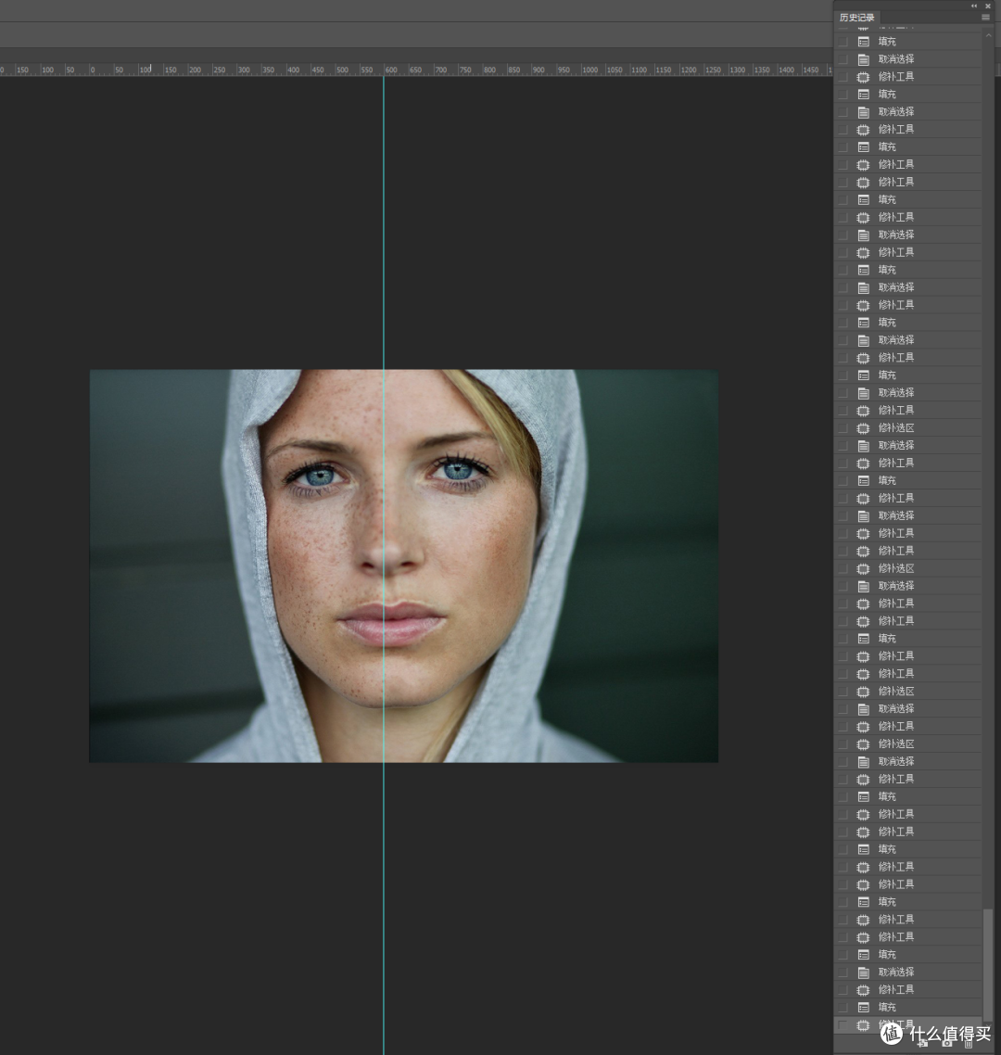The width and height of the screenshot is (1001, 1055).
Task: Click document icon of first 取消选择 state
Action: tap(863, 59)
